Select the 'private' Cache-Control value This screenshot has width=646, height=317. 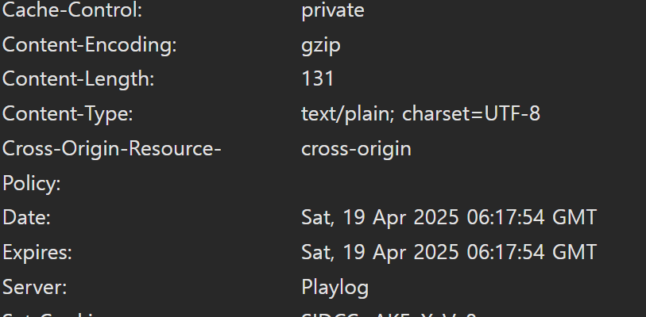pos(333,10)
